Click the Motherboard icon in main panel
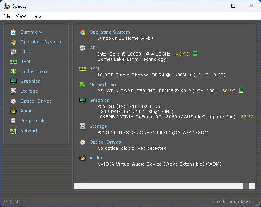The width and height of the screenshot is (261, 207). coord(83,85)
